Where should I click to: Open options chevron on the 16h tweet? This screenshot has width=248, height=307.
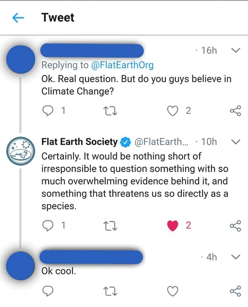(236, 51)
